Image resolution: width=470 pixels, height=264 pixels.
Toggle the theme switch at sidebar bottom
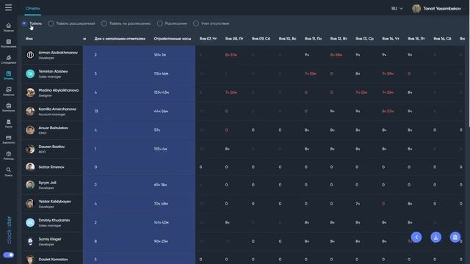click(8, 255)
